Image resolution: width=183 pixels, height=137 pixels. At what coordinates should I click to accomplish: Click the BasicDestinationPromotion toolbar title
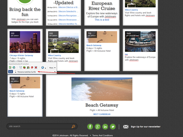tap(19, 64)
